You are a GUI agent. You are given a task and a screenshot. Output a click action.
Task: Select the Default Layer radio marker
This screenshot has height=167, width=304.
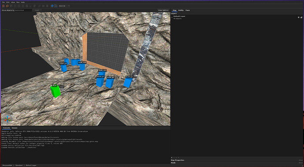point(172,17)
